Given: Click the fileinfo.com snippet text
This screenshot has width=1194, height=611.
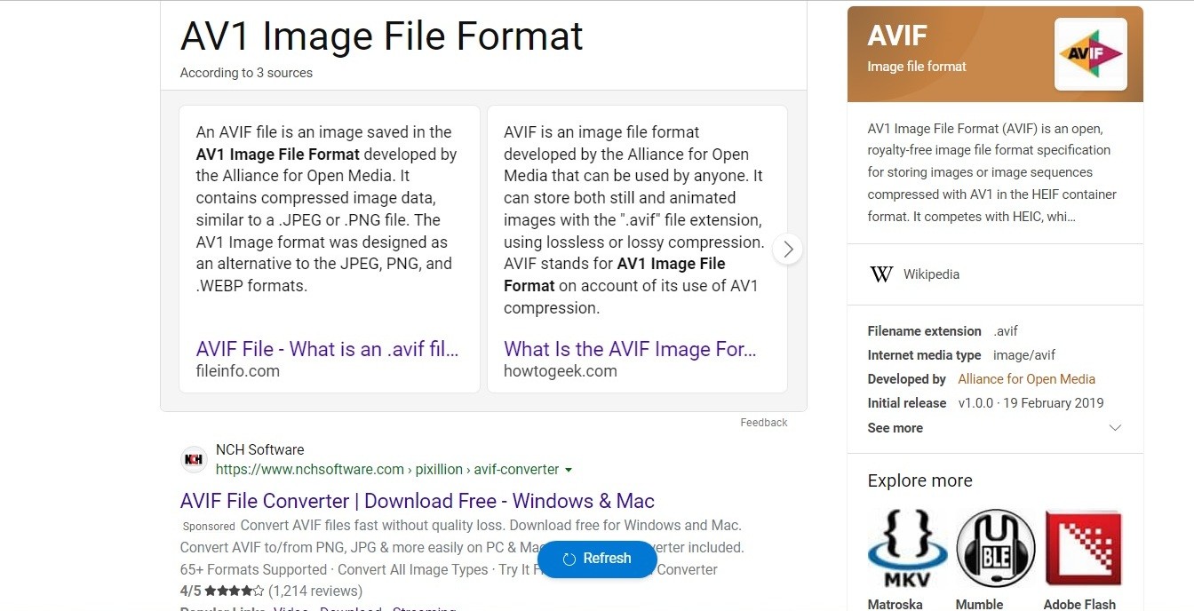Looking at the screenshot, I should click(327, 210).
